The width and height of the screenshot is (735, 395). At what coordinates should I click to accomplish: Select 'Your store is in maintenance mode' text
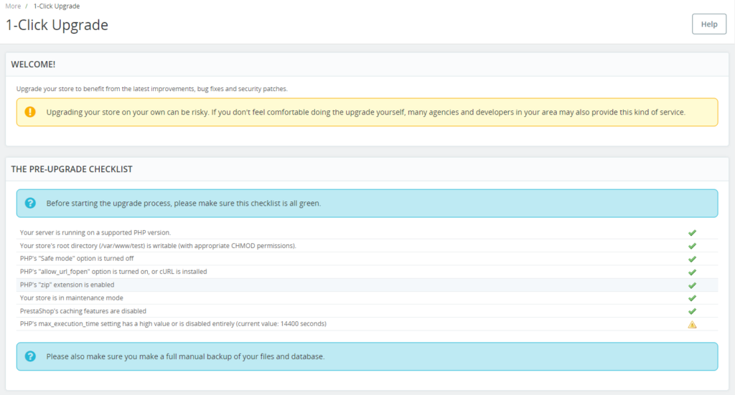[72, 298]
